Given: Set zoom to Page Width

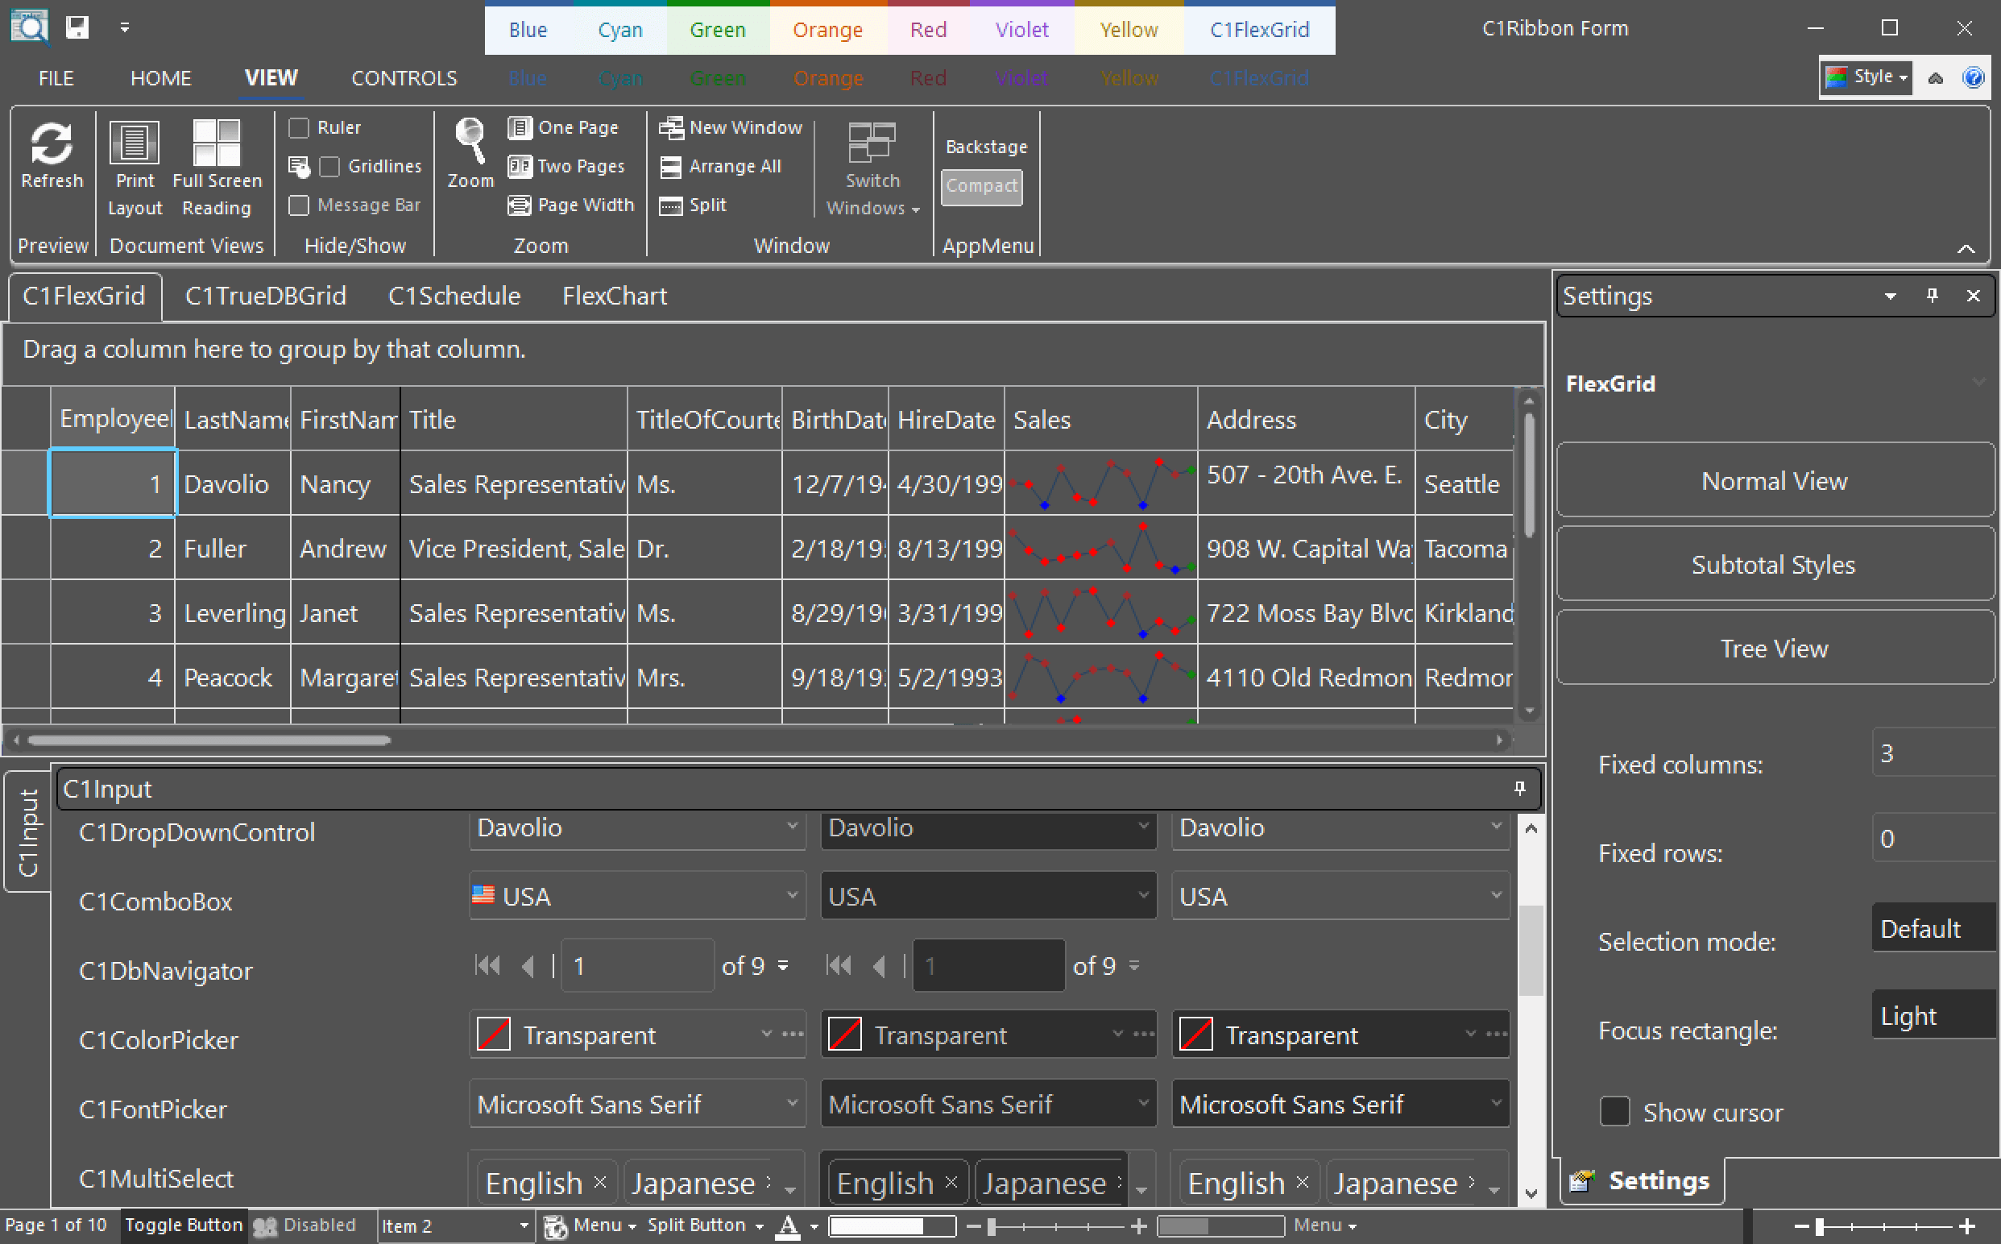Looking at the screenshot, I should [572, 205].
